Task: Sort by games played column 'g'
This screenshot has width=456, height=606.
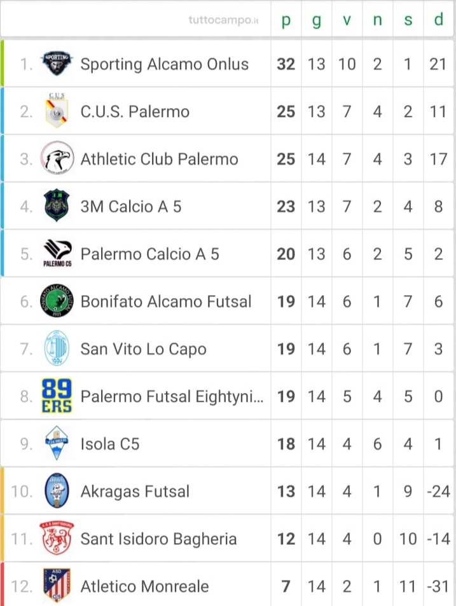Action: (x=317, y=20)
